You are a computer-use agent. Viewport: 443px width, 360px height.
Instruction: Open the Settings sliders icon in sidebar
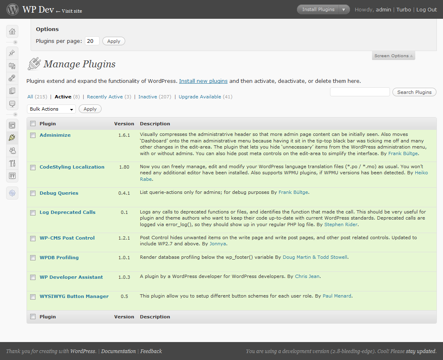(12, 176)
